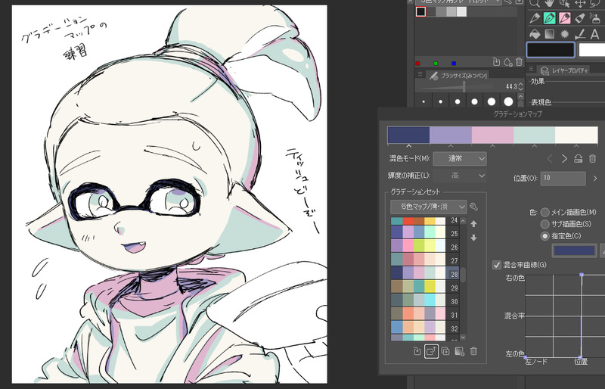
Task: Select gradient preset 31
Action: (x=425, y=314)
